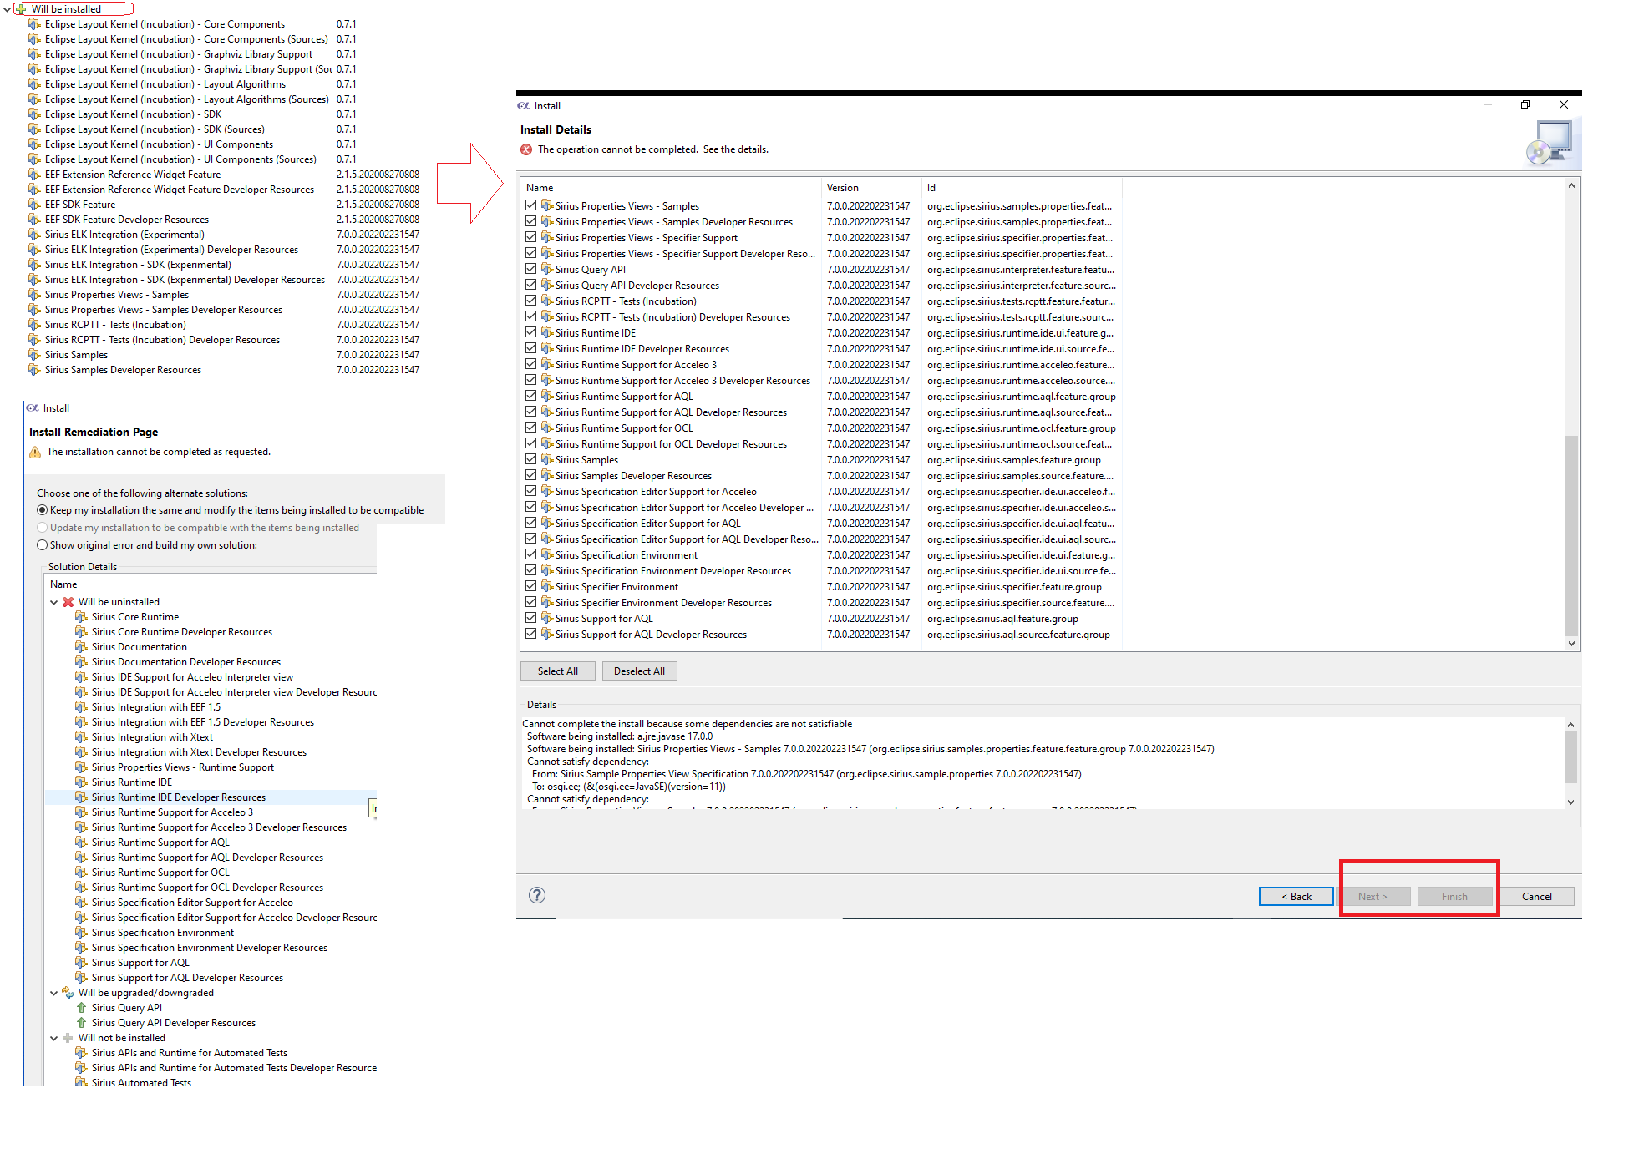The image size is (1644, 1169).
Task: Restore the Install dialog window
Action: 1525,105
